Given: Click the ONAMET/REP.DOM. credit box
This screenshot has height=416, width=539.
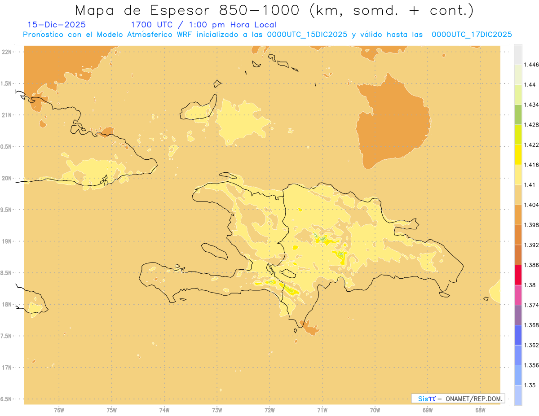Looking at the screenshot, I should 458,398.
